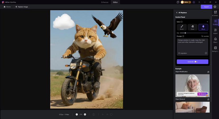219x119 pixels.
Task: Click the HitPaw FotorPea logo icon
Action: click(x=3, y=2)
